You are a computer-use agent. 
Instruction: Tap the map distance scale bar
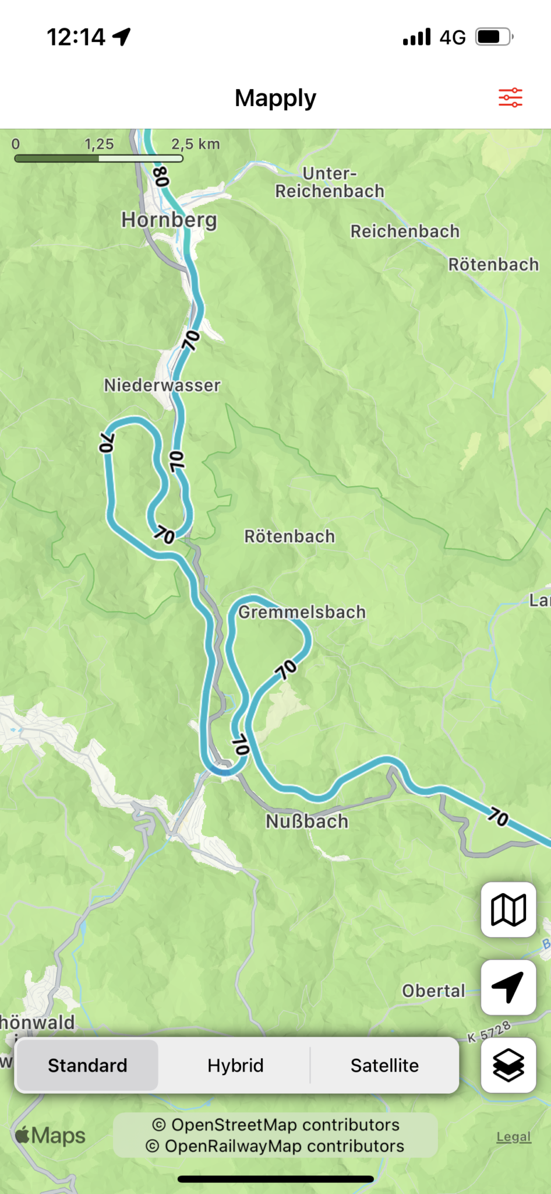(99, 158)
